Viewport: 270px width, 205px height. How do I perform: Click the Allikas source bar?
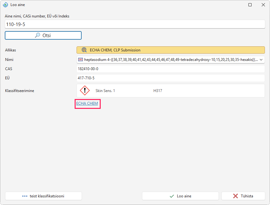tap(171, 50)
